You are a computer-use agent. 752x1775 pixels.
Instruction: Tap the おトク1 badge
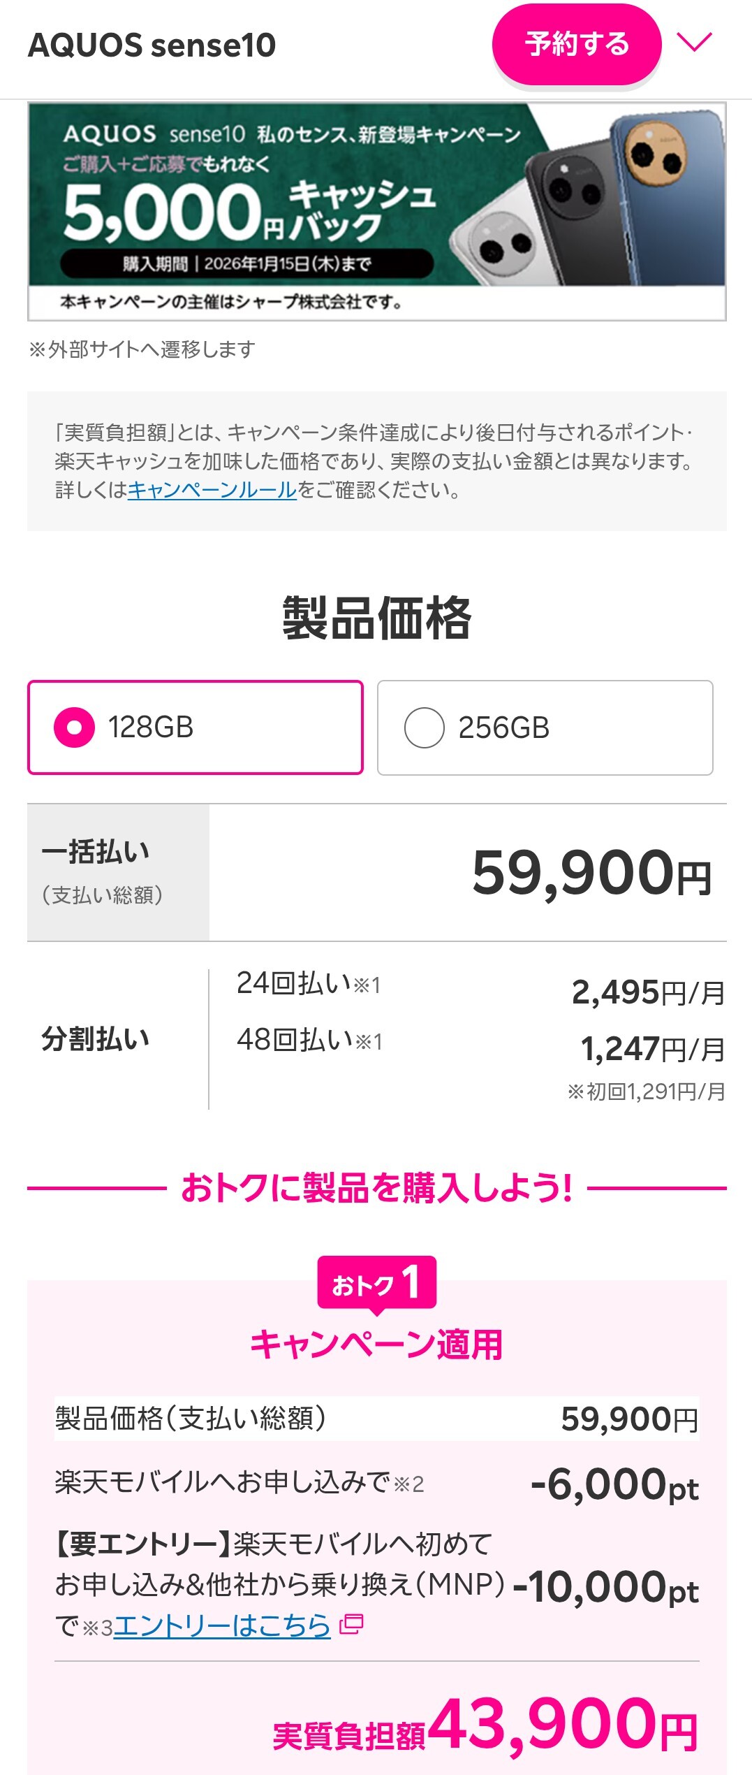point(376,1282)
